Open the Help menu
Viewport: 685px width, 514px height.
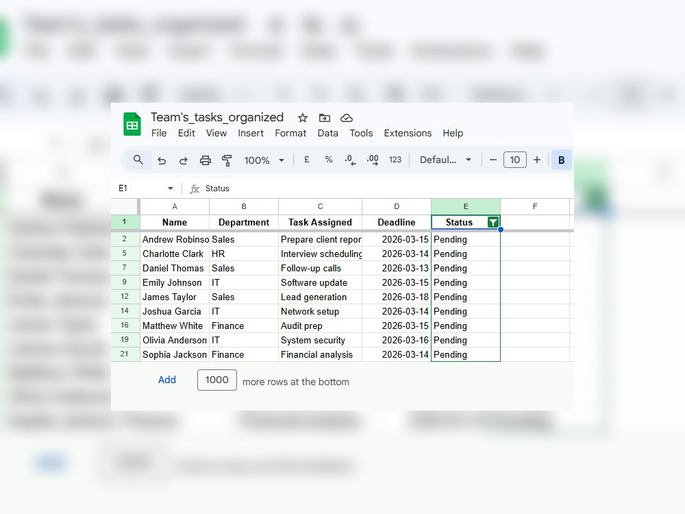click(x=453, y=134)
